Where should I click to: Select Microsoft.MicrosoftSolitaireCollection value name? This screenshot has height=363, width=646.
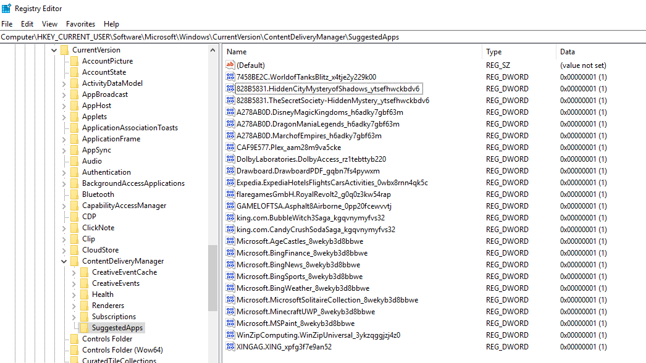coord(327,300)
